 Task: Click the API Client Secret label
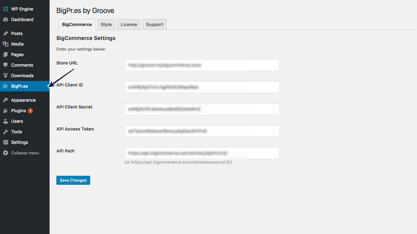click(x=74, y=107)
